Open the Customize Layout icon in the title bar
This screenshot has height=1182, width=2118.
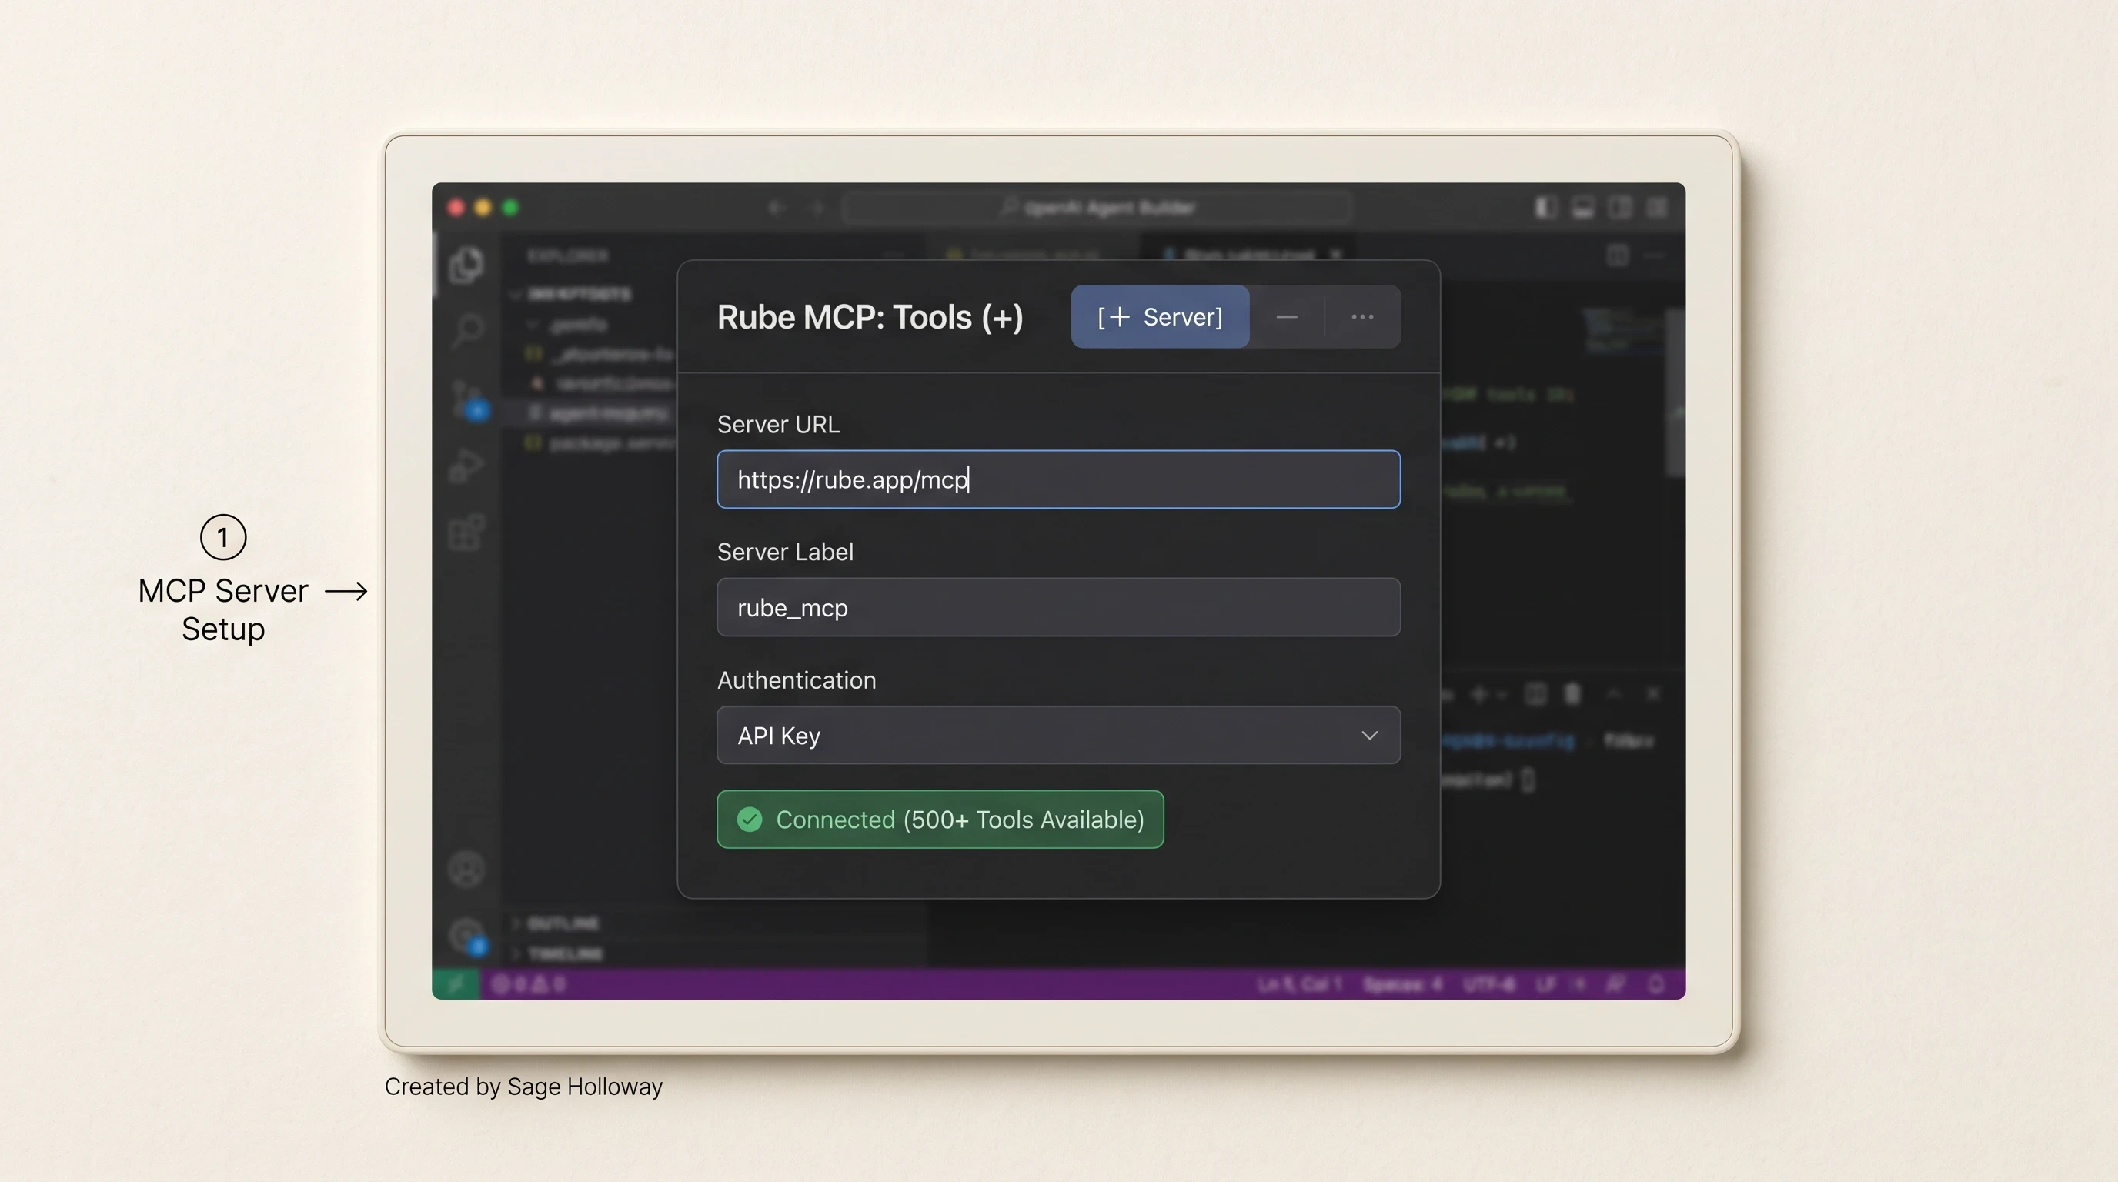pyautogui.click(x=1657, y=207)
